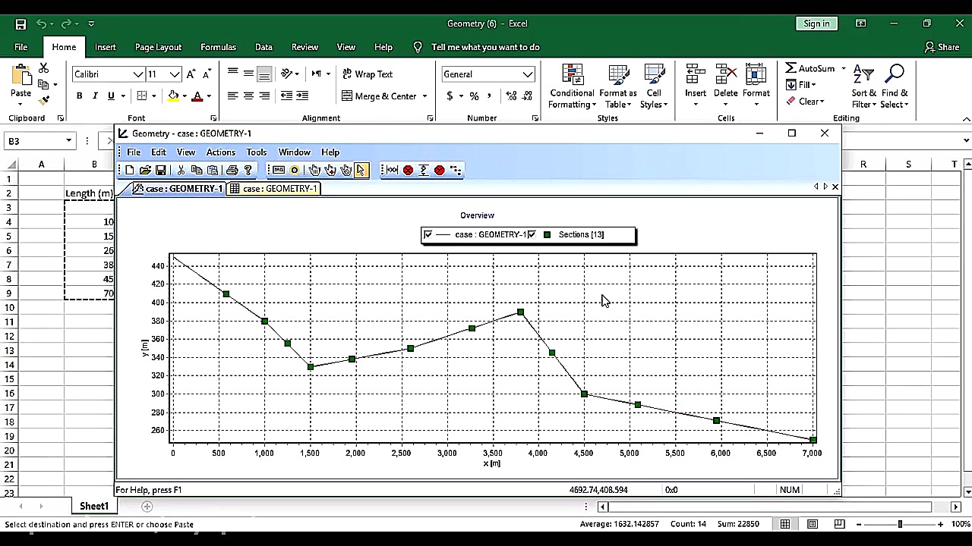Open the Actions menu in Geometry window
The height and width of the screenshot is (546, 972).
220,152
